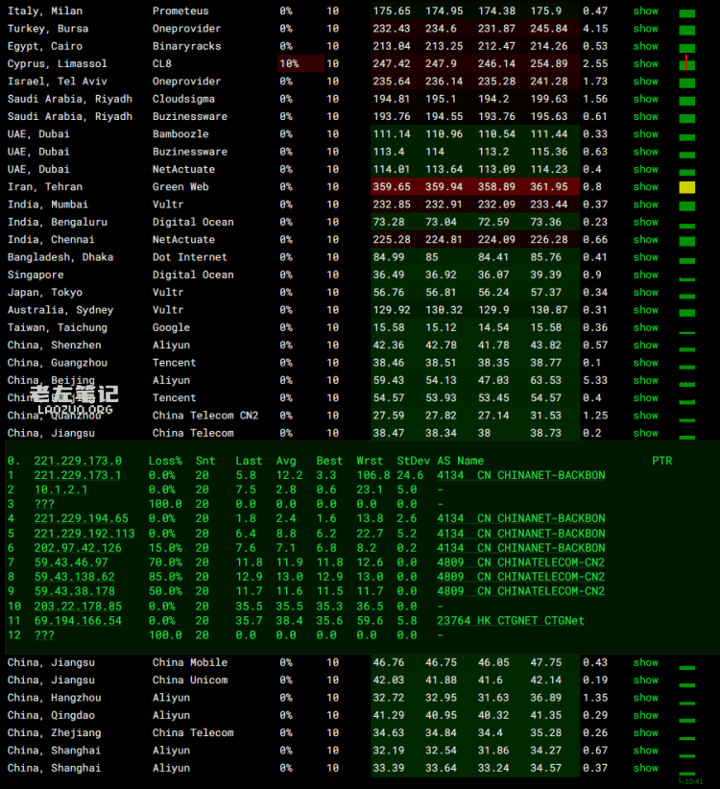Click the 359.65 latency value for Tehran

pos(392,187)
